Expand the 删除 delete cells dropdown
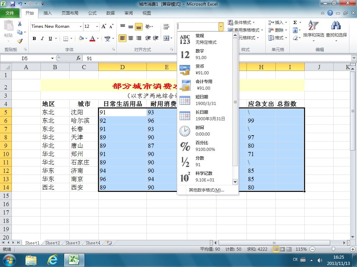This screenshot has height=267, width=357. tap(286, 30)
